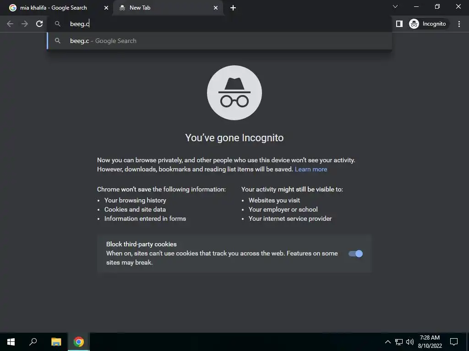This screenshot has height=351, width=469.
Task: Click the browser forward arrow
Action: point(25,24)
